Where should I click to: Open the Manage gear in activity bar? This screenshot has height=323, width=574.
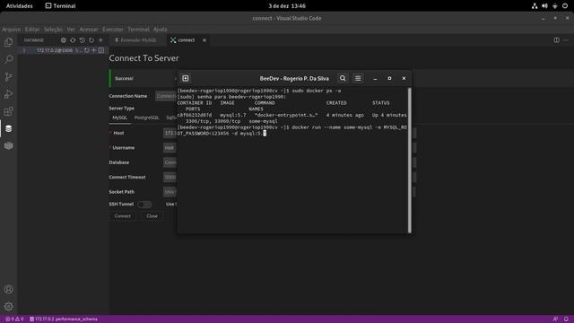[8, 306]
